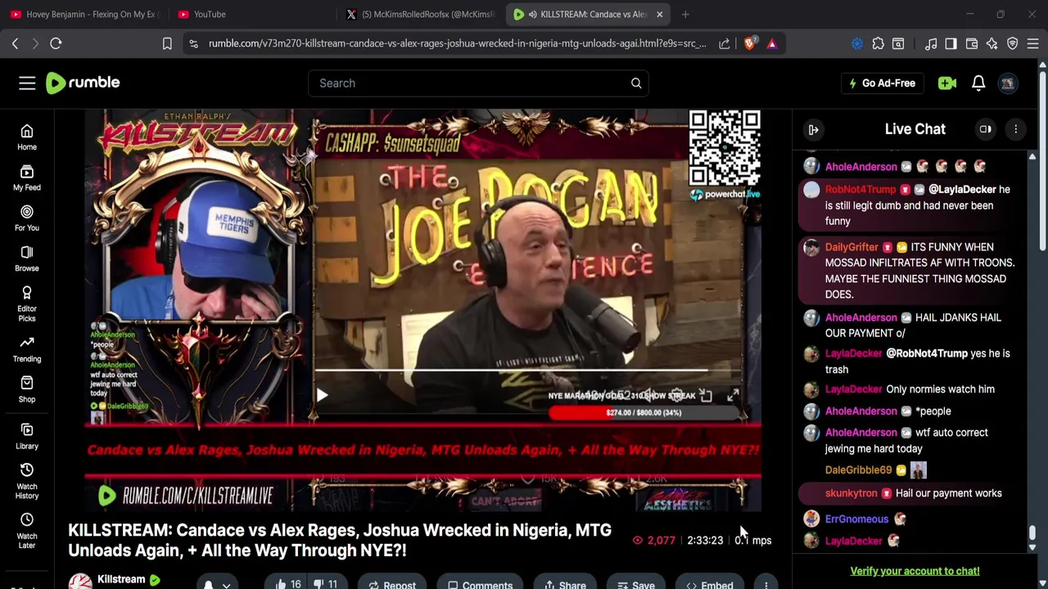The width and height of the screenshot is (1048, 589).
Task: Click the Brave Rewards triangle icon
Action: 772,43
